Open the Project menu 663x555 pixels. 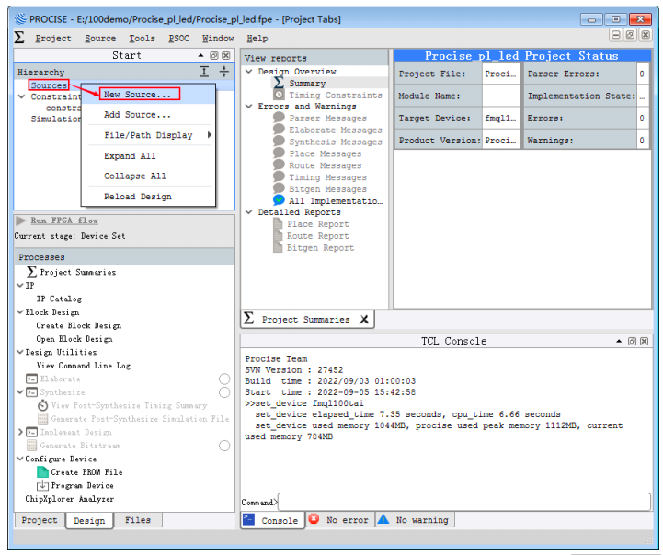(53, 39)
